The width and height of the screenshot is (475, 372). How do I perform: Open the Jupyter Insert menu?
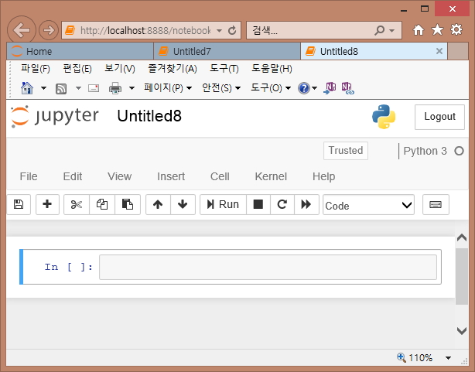tap(171, 176)
